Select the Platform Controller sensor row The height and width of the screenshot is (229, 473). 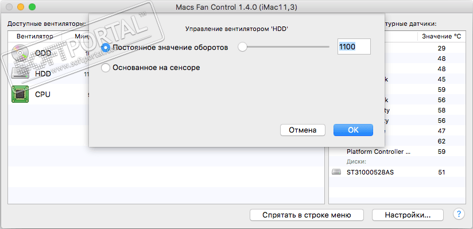coord(397,152)
